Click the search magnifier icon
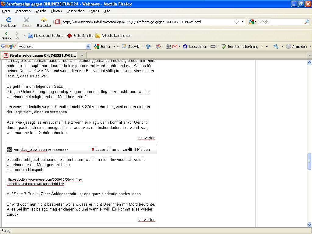 coord(306,22)
